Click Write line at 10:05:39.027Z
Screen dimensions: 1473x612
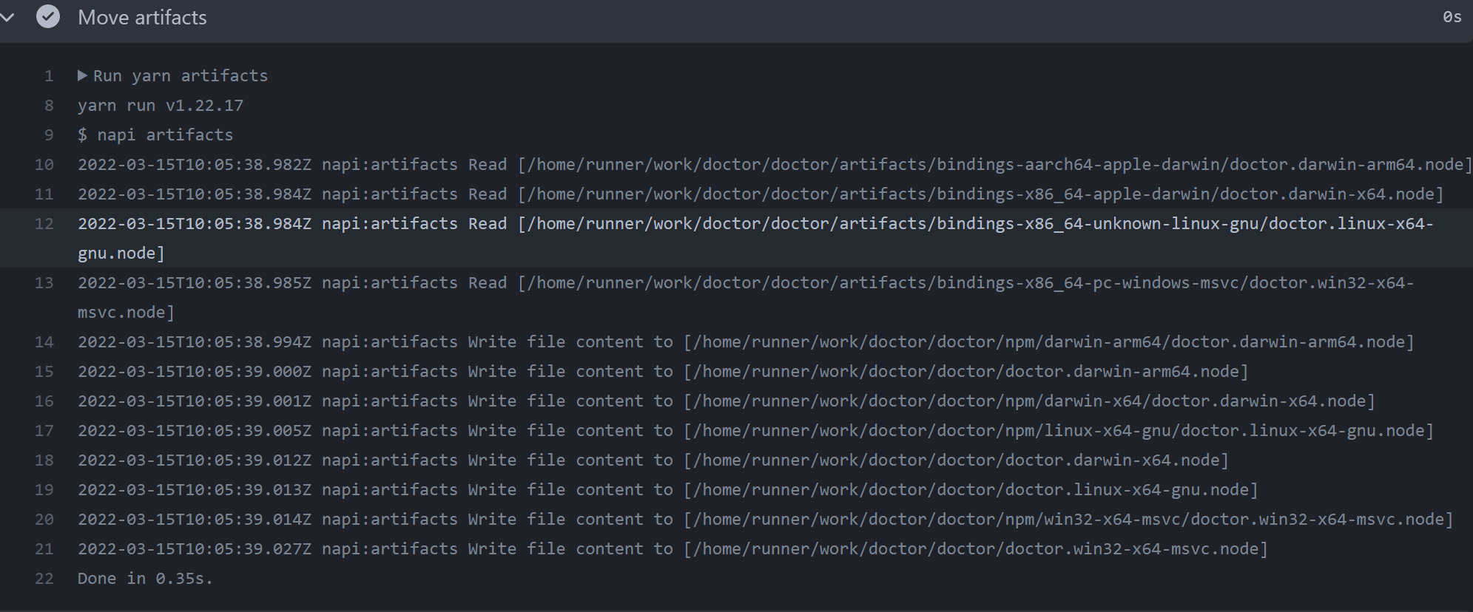tap(673, 548)
